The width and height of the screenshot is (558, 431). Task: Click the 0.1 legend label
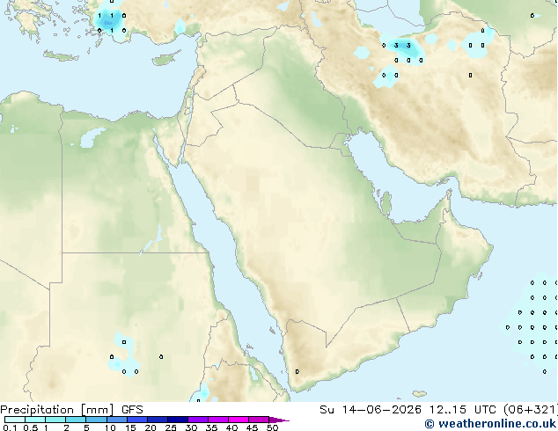[10, 427]
